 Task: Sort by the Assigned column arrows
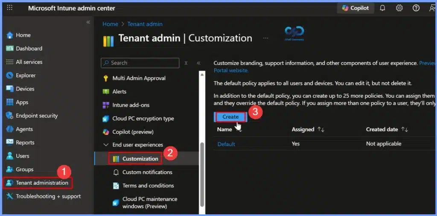[x=321, y=129]
